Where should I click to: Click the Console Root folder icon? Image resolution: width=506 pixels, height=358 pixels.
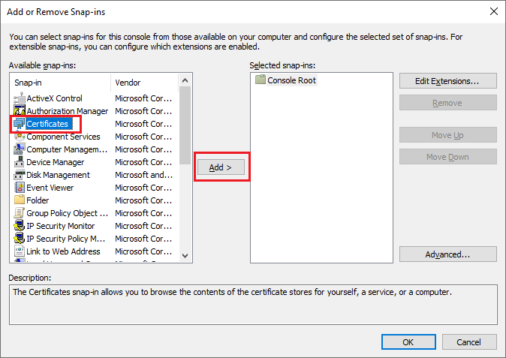click(x=261, y=80)
